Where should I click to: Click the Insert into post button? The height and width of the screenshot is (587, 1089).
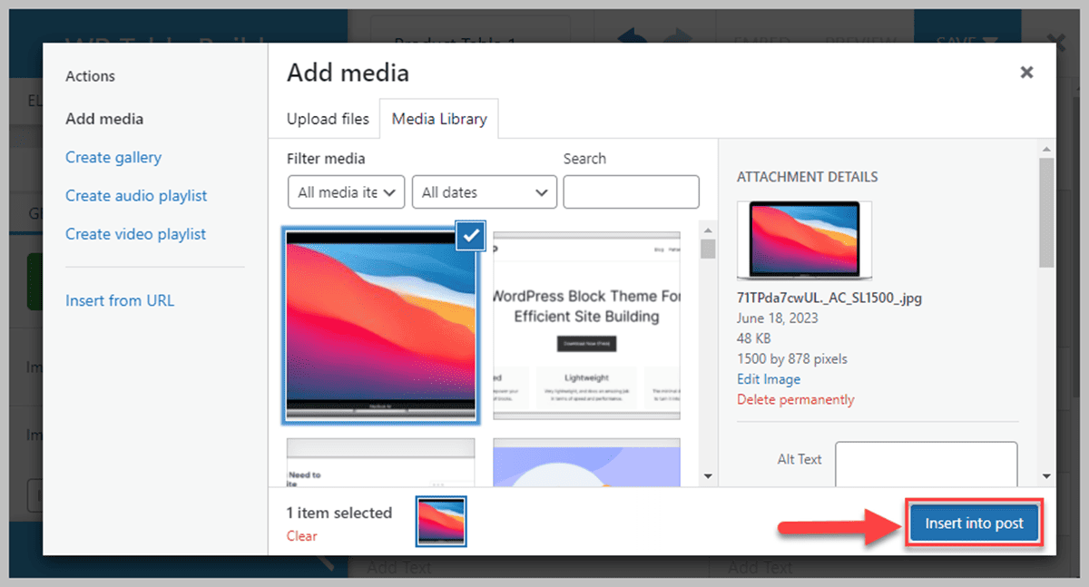click(x=974, y=523)
